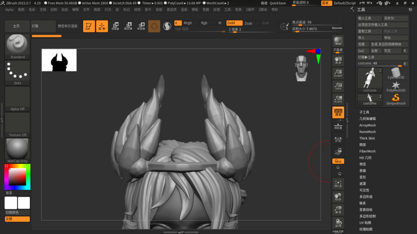Viewport: 417px width, 234px height.
Task: Click the Move canvas navigation icon
Action: click(338, 197)
